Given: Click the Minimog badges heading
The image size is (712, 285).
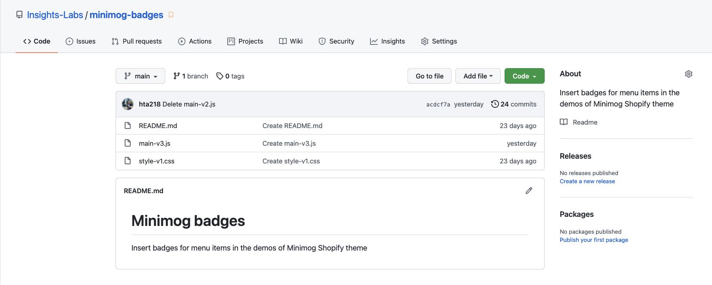Looking at the screenshot, I should pos(188,221).
